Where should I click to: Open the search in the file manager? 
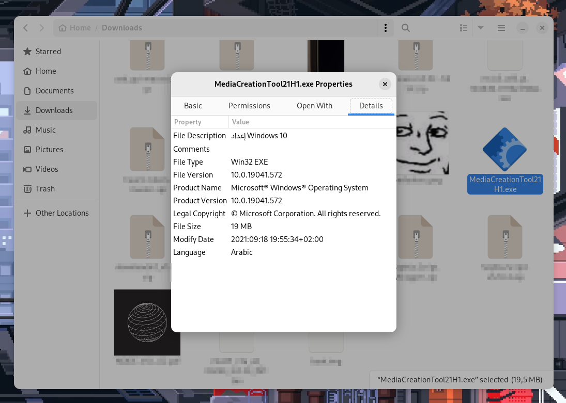point(405,28)
